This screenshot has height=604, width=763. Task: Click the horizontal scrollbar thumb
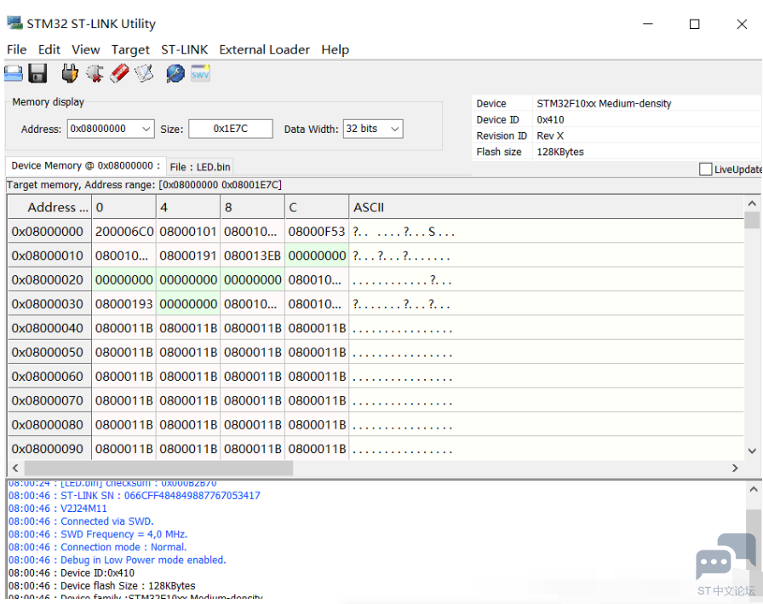[x=158, y=469]
